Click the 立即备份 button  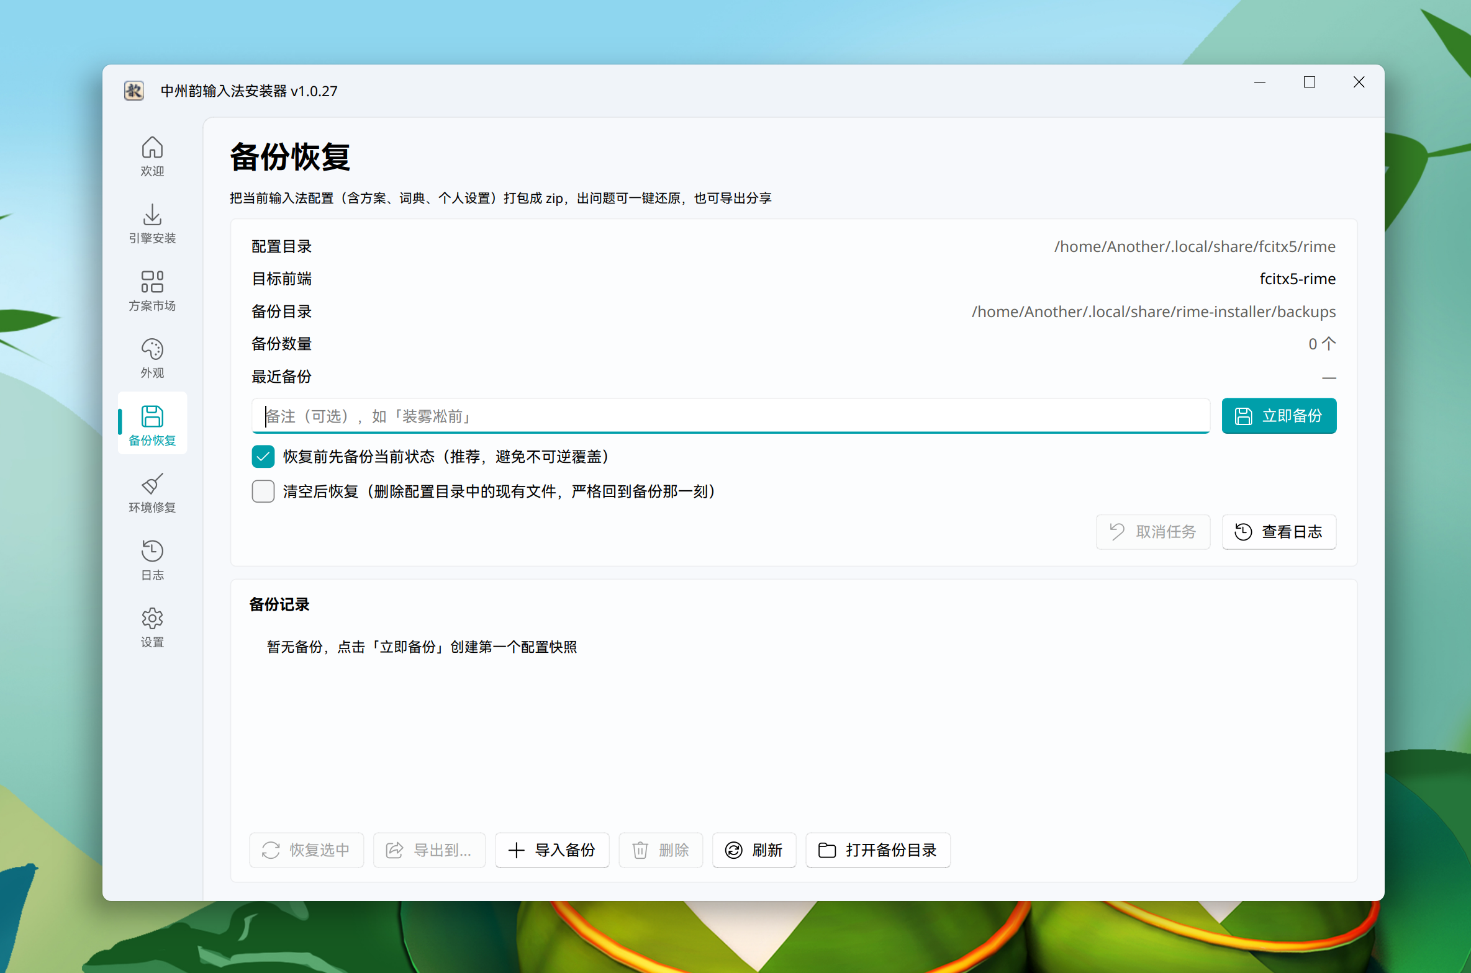coord(1279,416)
